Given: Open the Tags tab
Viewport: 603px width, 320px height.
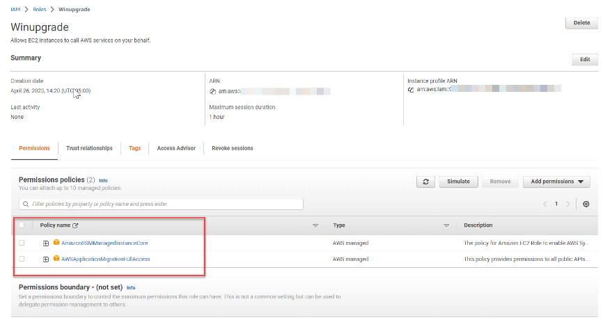Looking at the screenshot, I should (x=134, y=148).
